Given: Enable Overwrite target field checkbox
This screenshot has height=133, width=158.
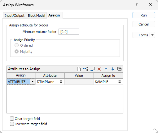Looking at the screenshot, I should pos(12,124).
